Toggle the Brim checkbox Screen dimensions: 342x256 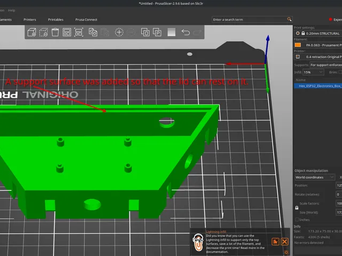[x=340, y=72]
